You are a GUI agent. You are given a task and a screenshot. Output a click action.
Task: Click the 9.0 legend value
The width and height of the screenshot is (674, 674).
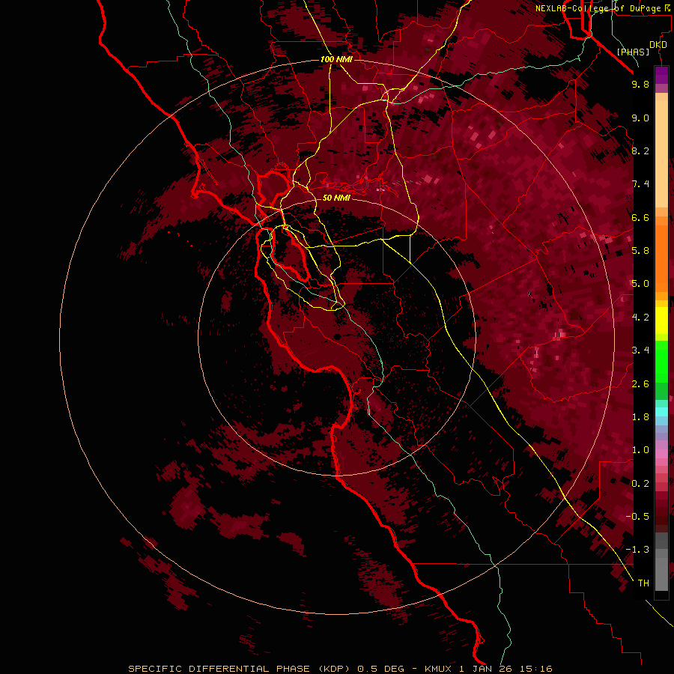640,118
